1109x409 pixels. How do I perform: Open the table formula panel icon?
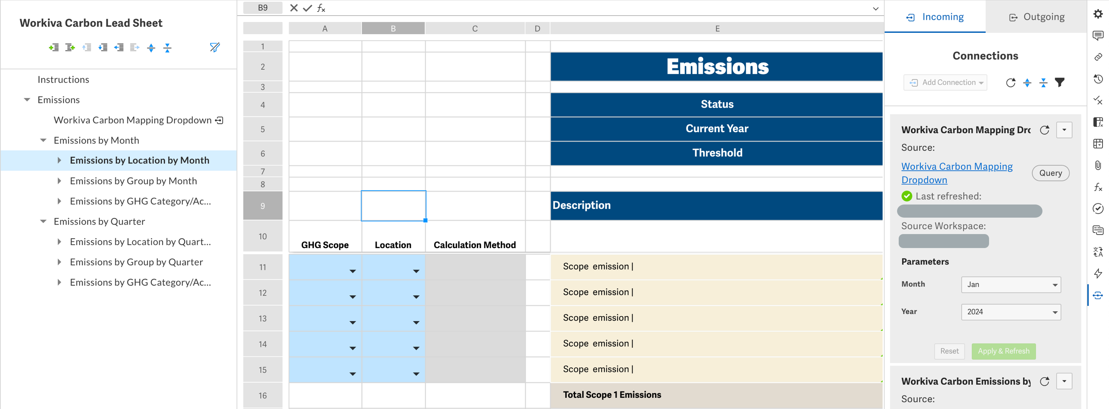(1098, 122)
